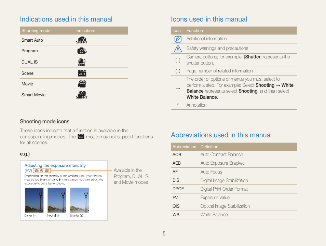
Task: Click 'Adjusting the exposure manually' title
Action: (55, 165)
